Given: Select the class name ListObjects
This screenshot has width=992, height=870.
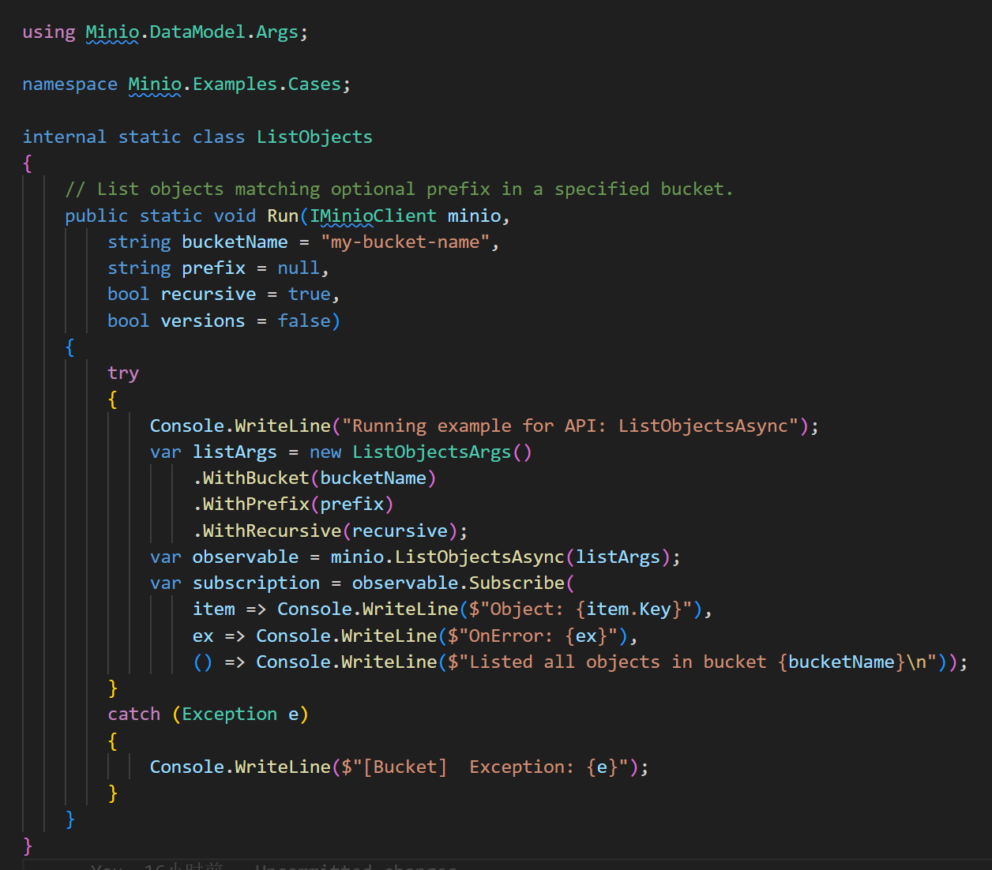Looking at the screenshot, I should [x=314, y=136].
